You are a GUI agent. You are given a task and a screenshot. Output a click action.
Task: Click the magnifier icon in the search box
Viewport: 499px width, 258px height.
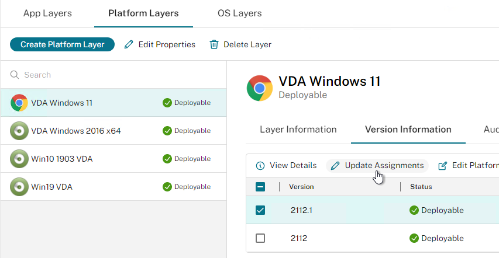[15, 75]
